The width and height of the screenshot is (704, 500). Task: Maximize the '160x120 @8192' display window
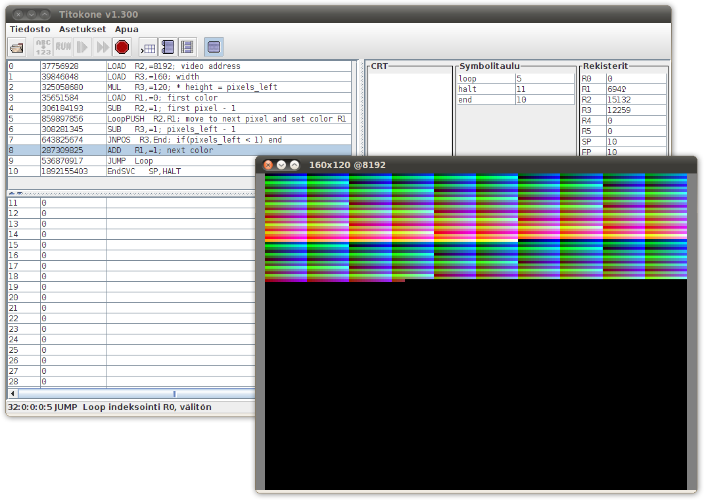click(x=294, y=165)
